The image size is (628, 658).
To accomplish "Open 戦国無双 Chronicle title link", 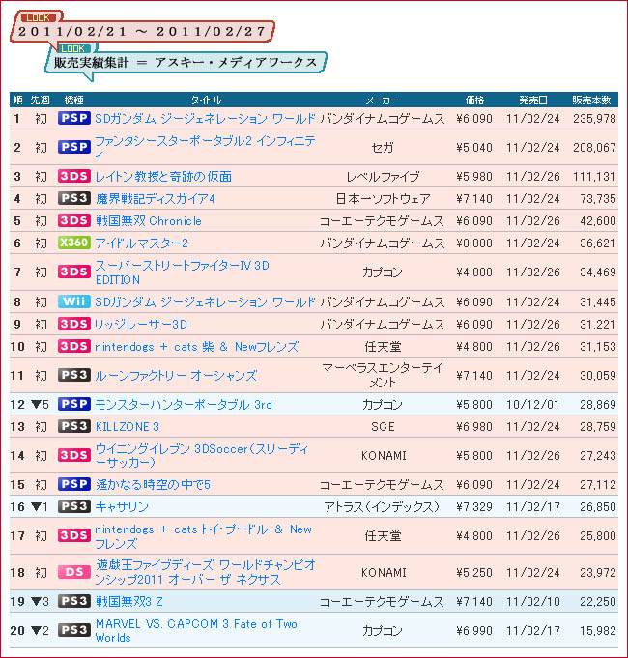I will (149, 221).
